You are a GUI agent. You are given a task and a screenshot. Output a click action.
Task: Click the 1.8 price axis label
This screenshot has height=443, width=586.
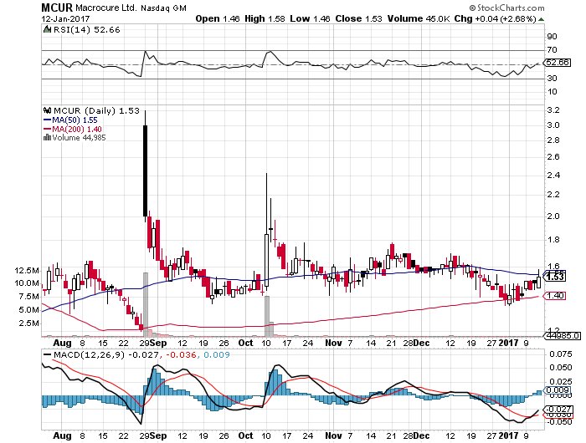553,240
